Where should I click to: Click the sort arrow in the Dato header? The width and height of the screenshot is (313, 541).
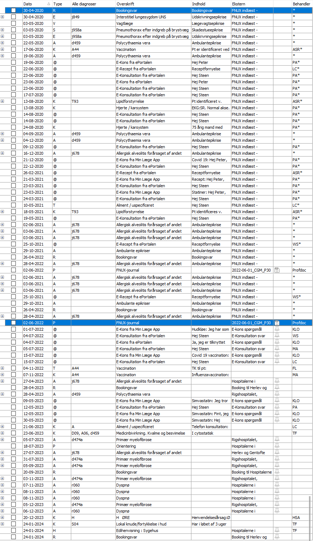pyautogui.click(x=49, y=4)
